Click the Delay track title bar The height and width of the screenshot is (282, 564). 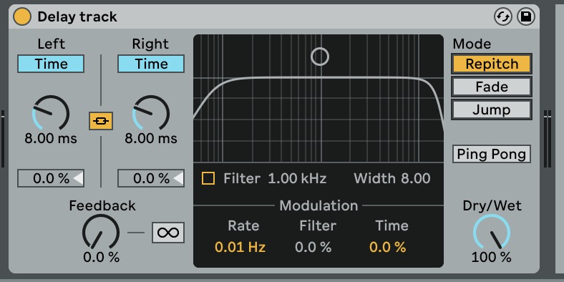[274, 17]
